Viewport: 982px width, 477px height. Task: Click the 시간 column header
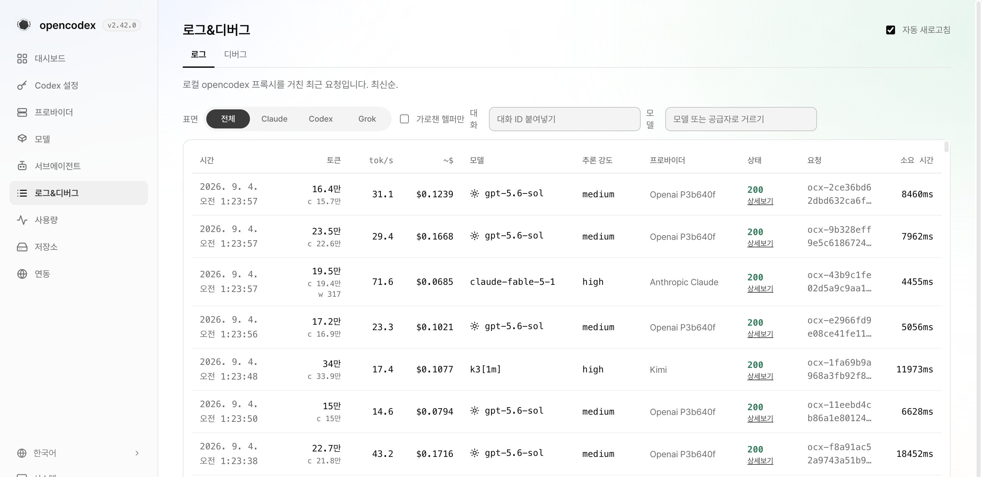coord(207,160)
